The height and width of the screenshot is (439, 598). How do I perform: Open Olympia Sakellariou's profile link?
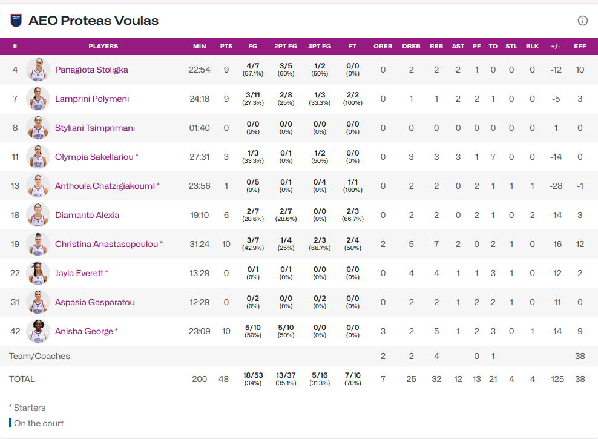coord(94,157)
